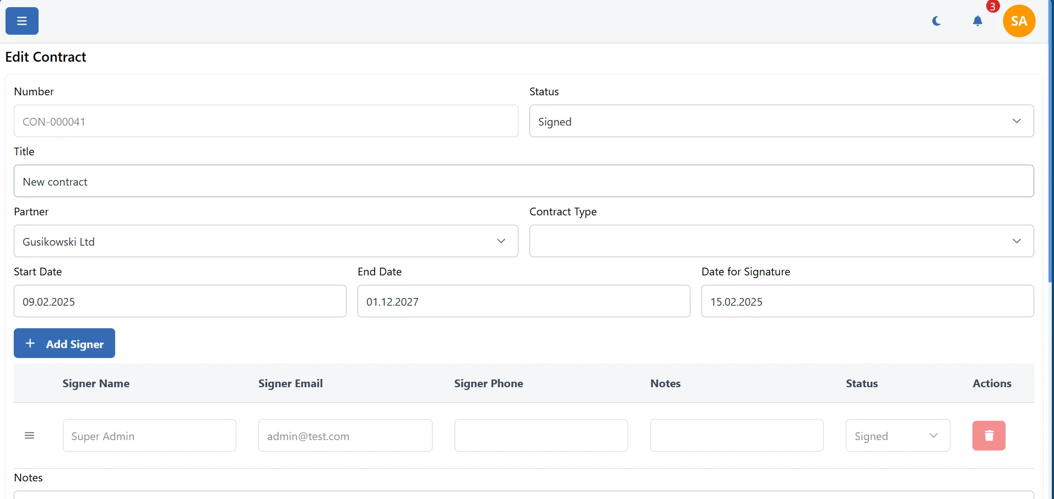
Task: Expand the contract Status dropdown
Action: [x=781, y=121]
